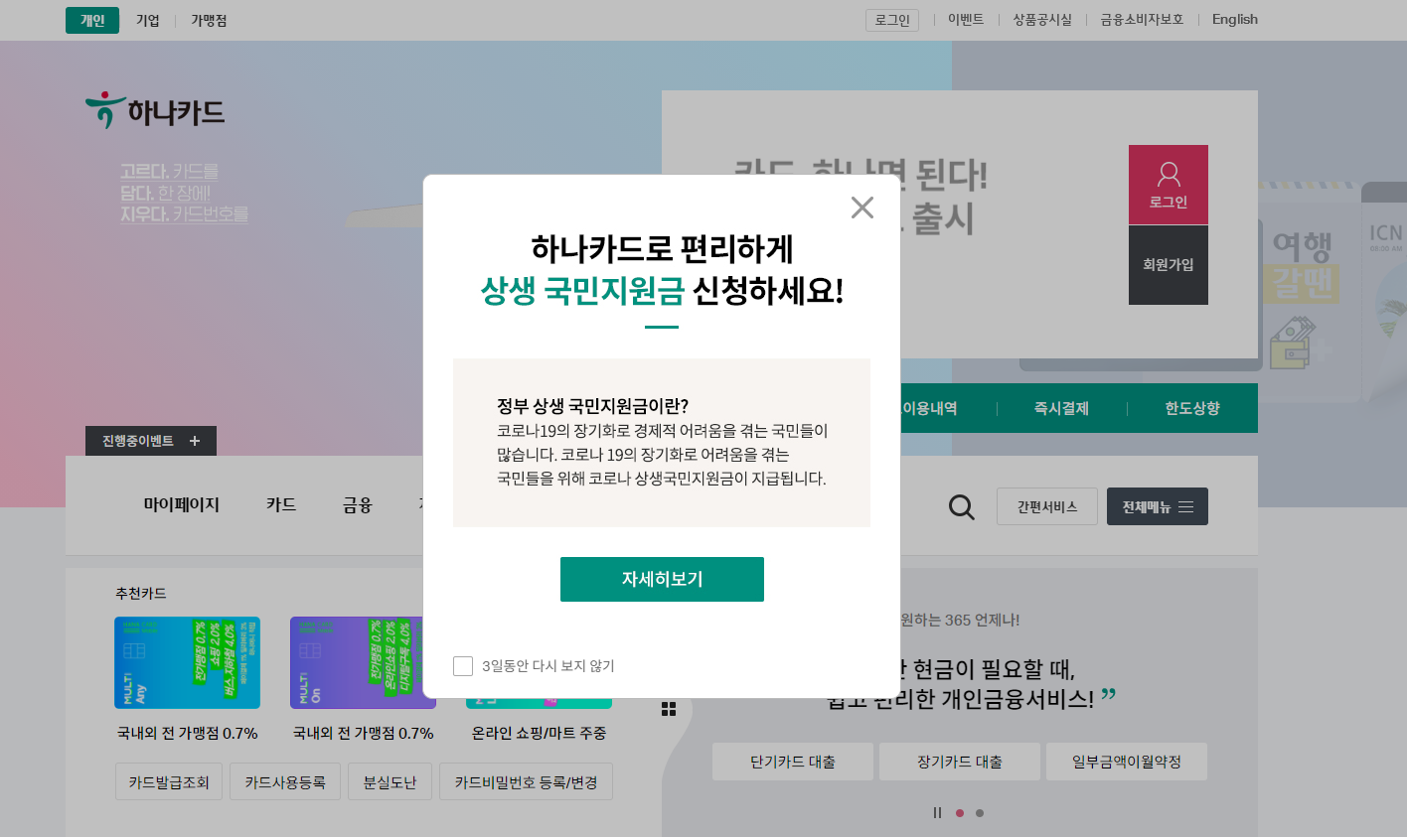Click 장기카드 대출 button

tap(960, 762)
